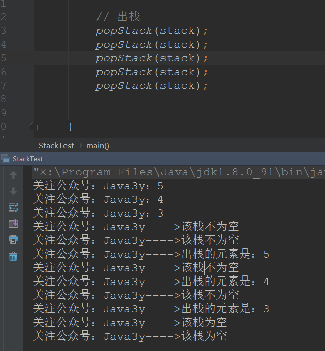Click output line "出栈的元素是: 3"

pos(151,309)
